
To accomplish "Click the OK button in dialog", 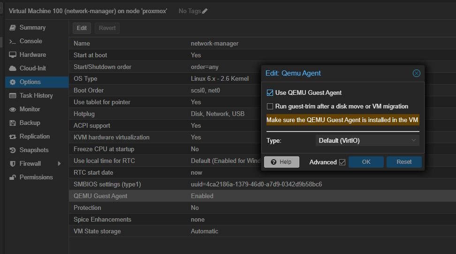I will click(x=366, y=162).
